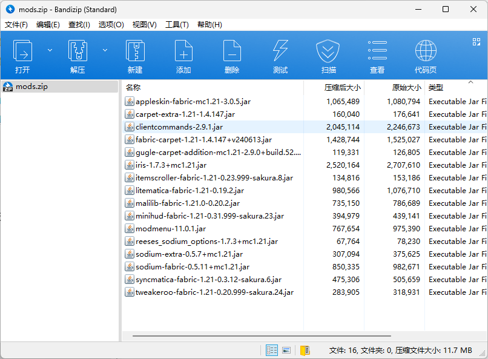Expand the dropdown arrow next to 解压
This screenshot has height=359, width=488.
tap(105, 50)
